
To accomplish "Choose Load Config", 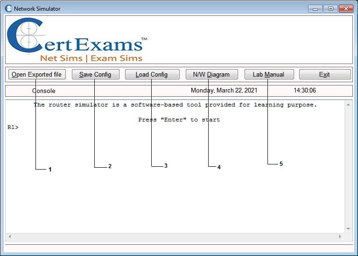I will coord(152,74).
